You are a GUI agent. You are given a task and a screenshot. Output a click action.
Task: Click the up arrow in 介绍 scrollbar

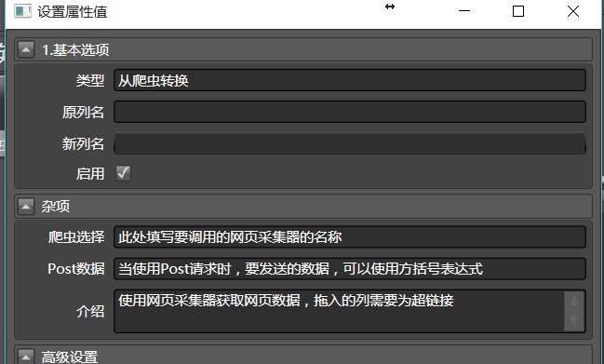(x=574, y=301)
